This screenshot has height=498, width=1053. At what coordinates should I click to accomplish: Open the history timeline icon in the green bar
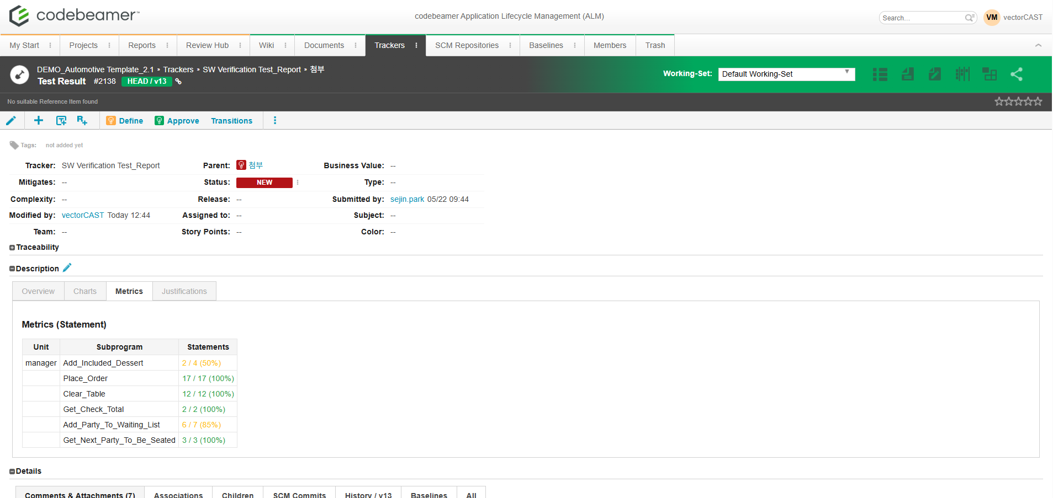(x=962, y=74)
